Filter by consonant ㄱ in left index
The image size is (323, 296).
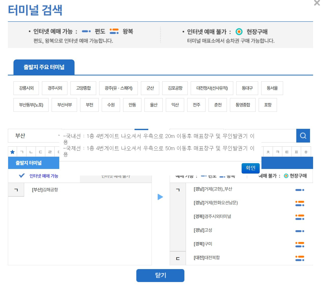coord(22,152)
